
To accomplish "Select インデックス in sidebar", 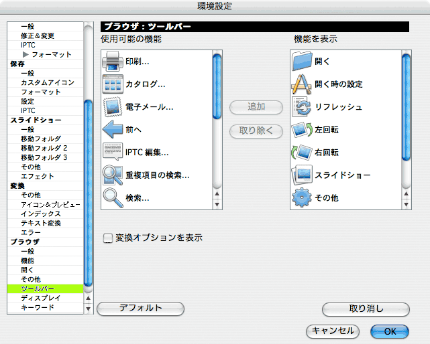I will [45, 213].
